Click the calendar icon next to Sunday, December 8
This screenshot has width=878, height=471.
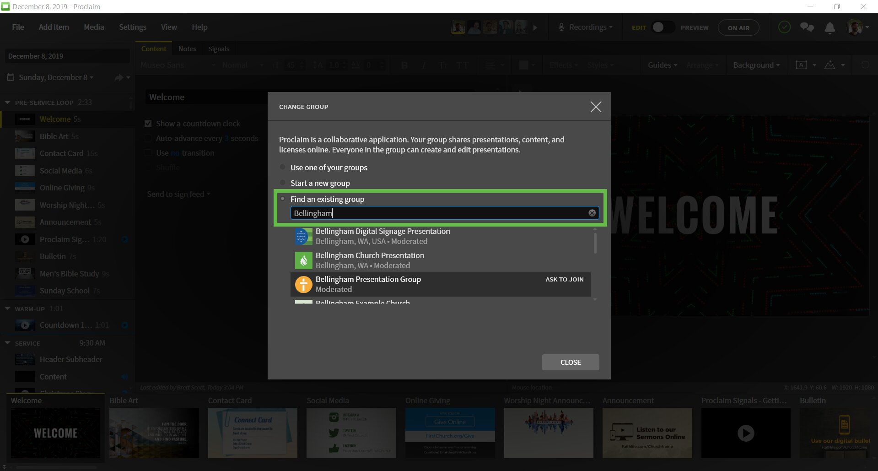coord(11,77)
